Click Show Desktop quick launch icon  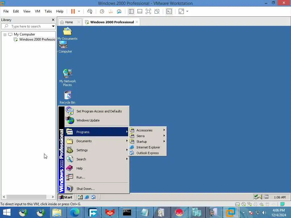click(x=80, y=197)
